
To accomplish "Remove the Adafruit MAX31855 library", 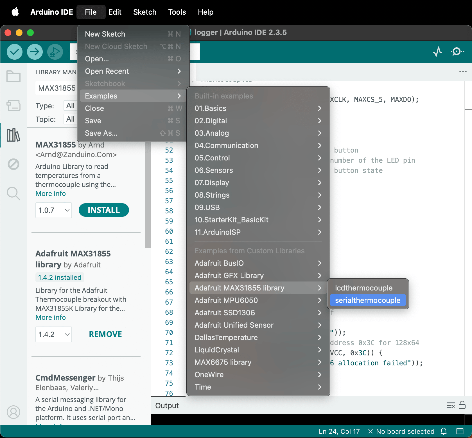I will [105, 334].
